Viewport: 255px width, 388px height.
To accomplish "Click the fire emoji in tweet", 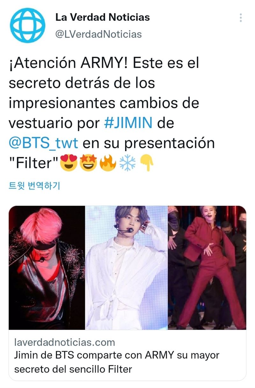I will [x=108, y=163].
